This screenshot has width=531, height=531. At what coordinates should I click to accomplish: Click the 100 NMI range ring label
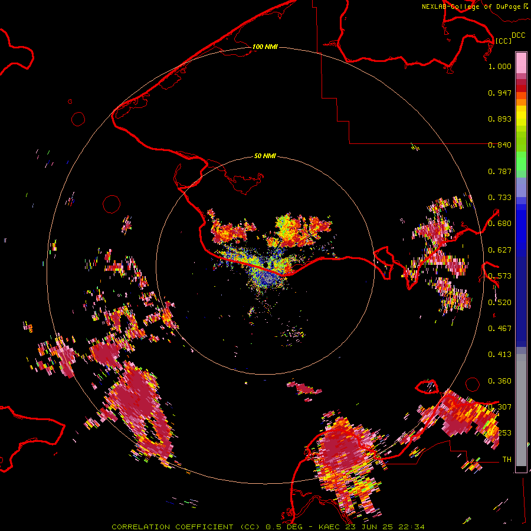tap(265, 47)
